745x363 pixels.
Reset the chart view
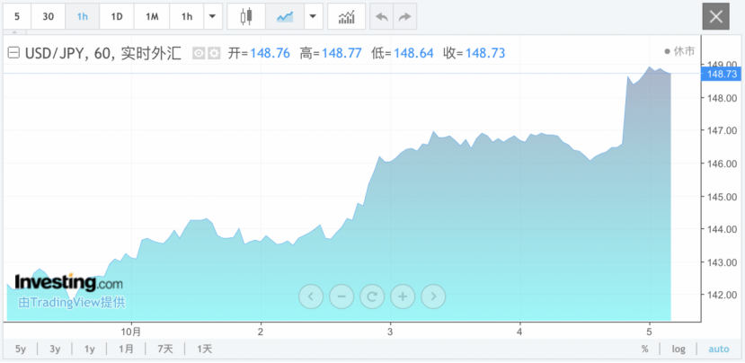coord(372,296)
